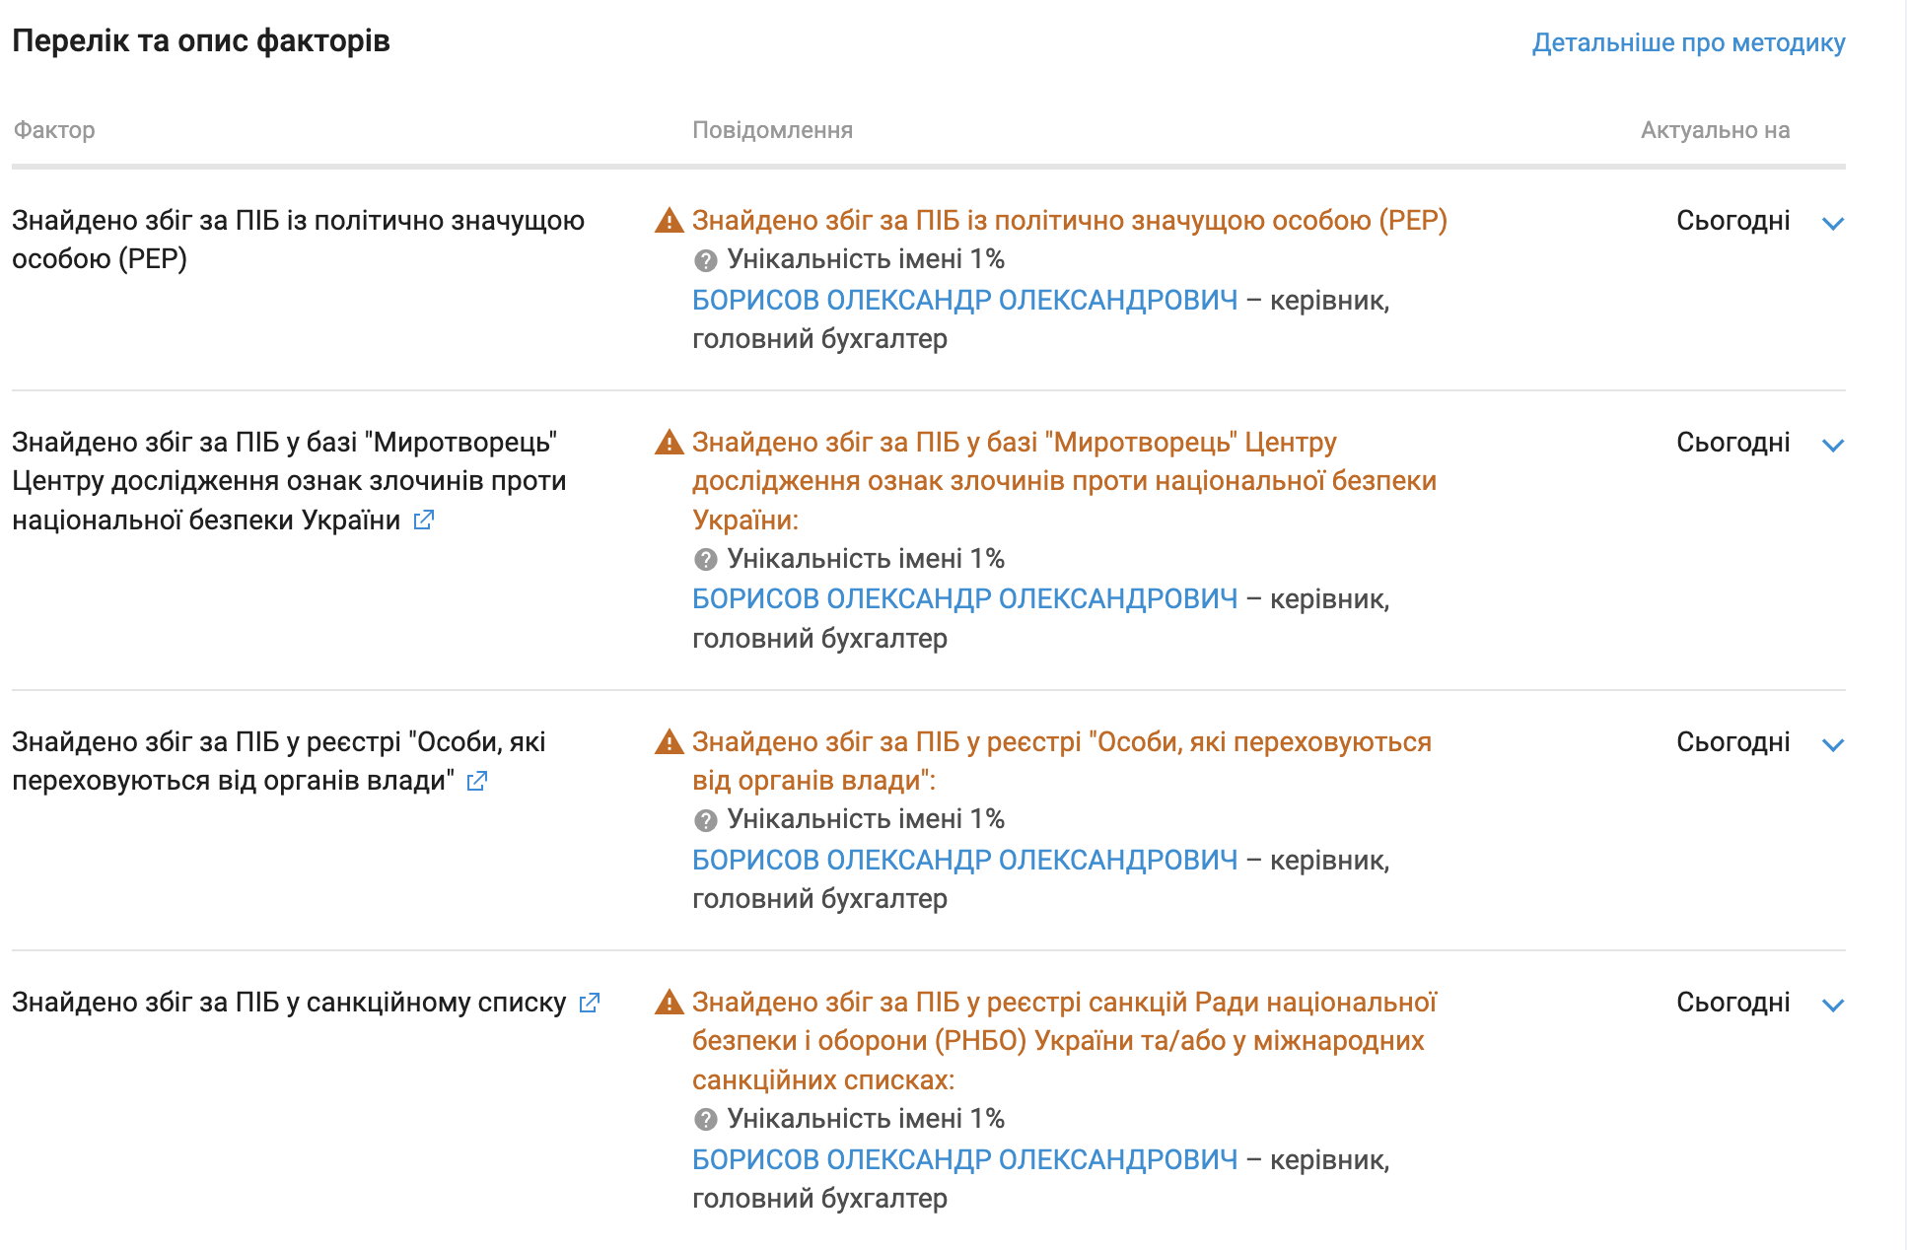Expand the Myrotvorets database row chevron

click(1833, 445)
